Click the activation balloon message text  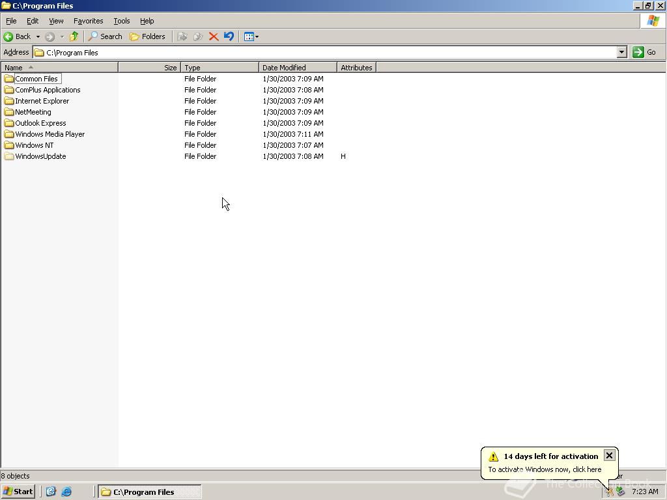click(x=545, y=469)
